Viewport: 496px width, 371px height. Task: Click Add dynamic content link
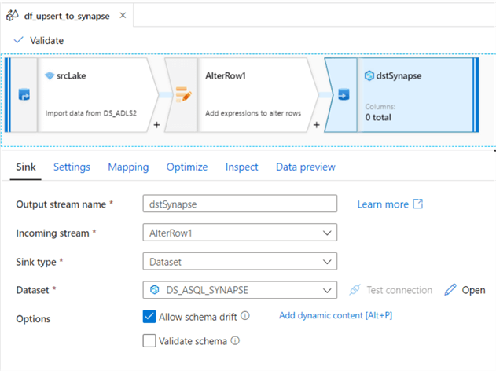[336, 316]
